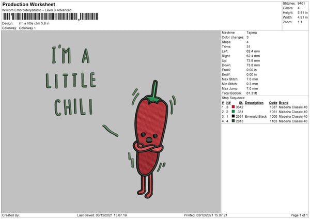Select 'Madeira Classic 40' brand in row 1
Viewport: 310px width, 219px height.
[293, 107]
